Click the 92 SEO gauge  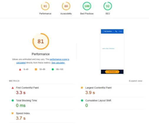(x=108, y=6)
